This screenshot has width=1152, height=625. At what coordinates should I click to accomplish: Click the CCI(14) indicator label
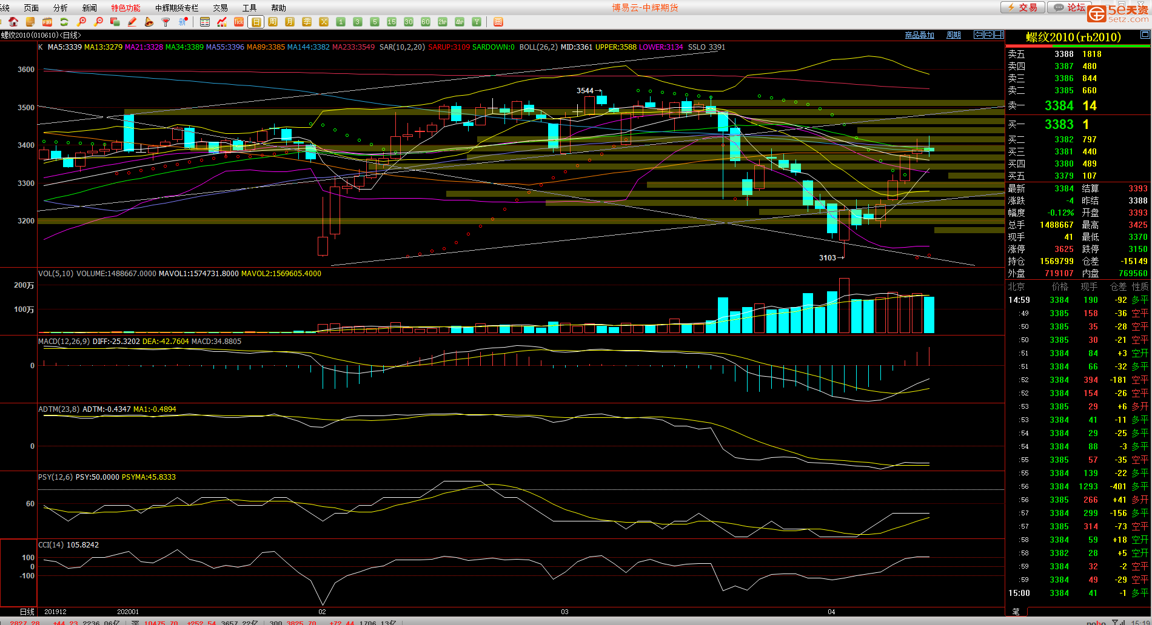point(51,545)
